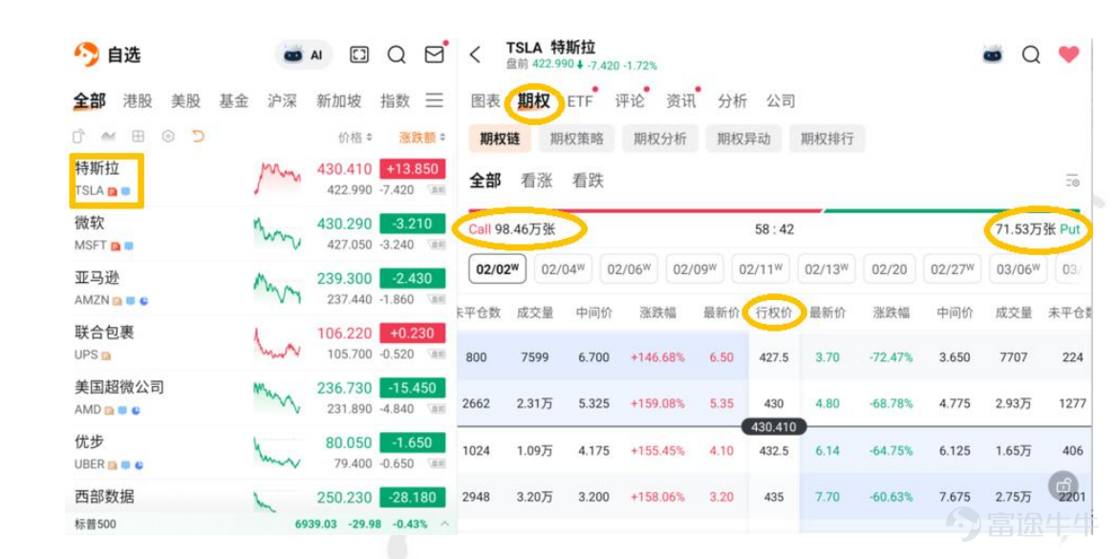
Task: Open option chain display settings icon
Action: click(1072, 182)
